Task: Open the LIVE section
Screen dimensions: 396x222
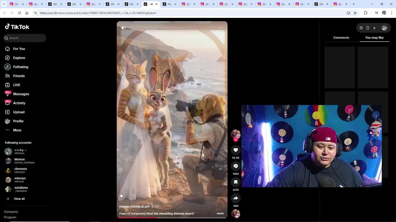Action: [16, 85]
